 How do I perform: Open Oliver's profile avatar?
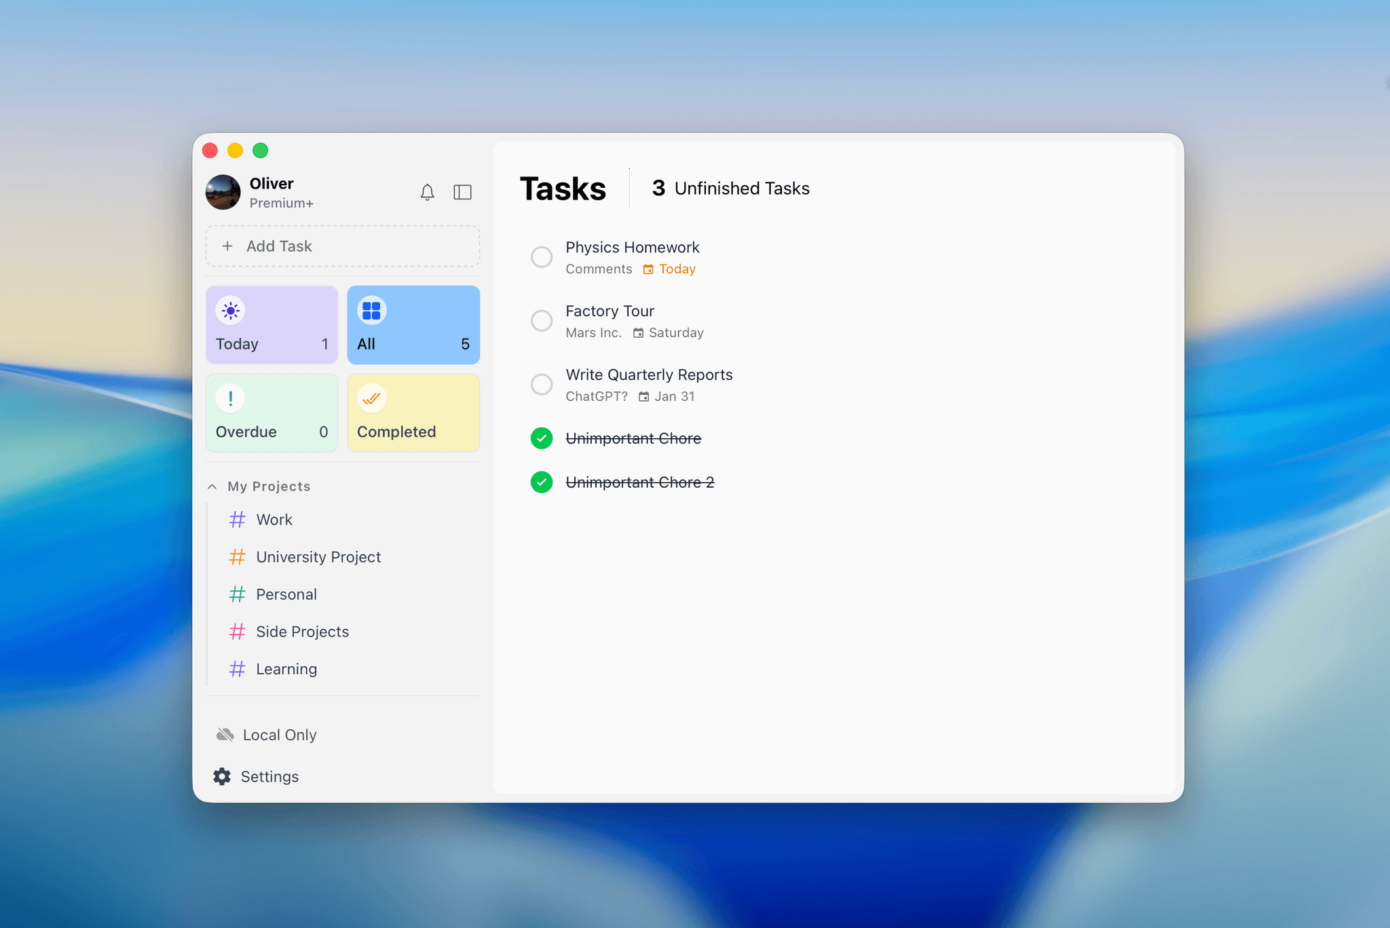pyautogui.click(x=223, y=192)
